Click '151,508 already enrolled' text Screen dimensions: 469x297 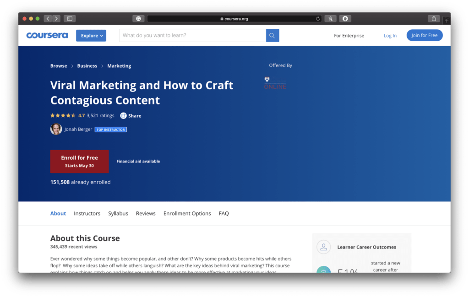click(81, 182)
